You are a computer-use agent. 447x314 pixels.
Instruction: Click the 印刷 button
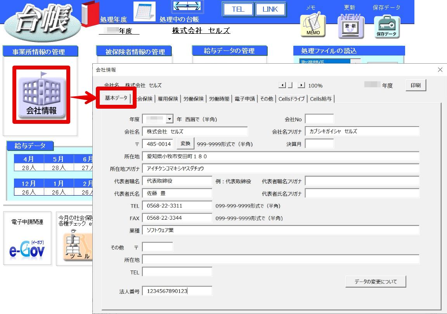point(416,85)
